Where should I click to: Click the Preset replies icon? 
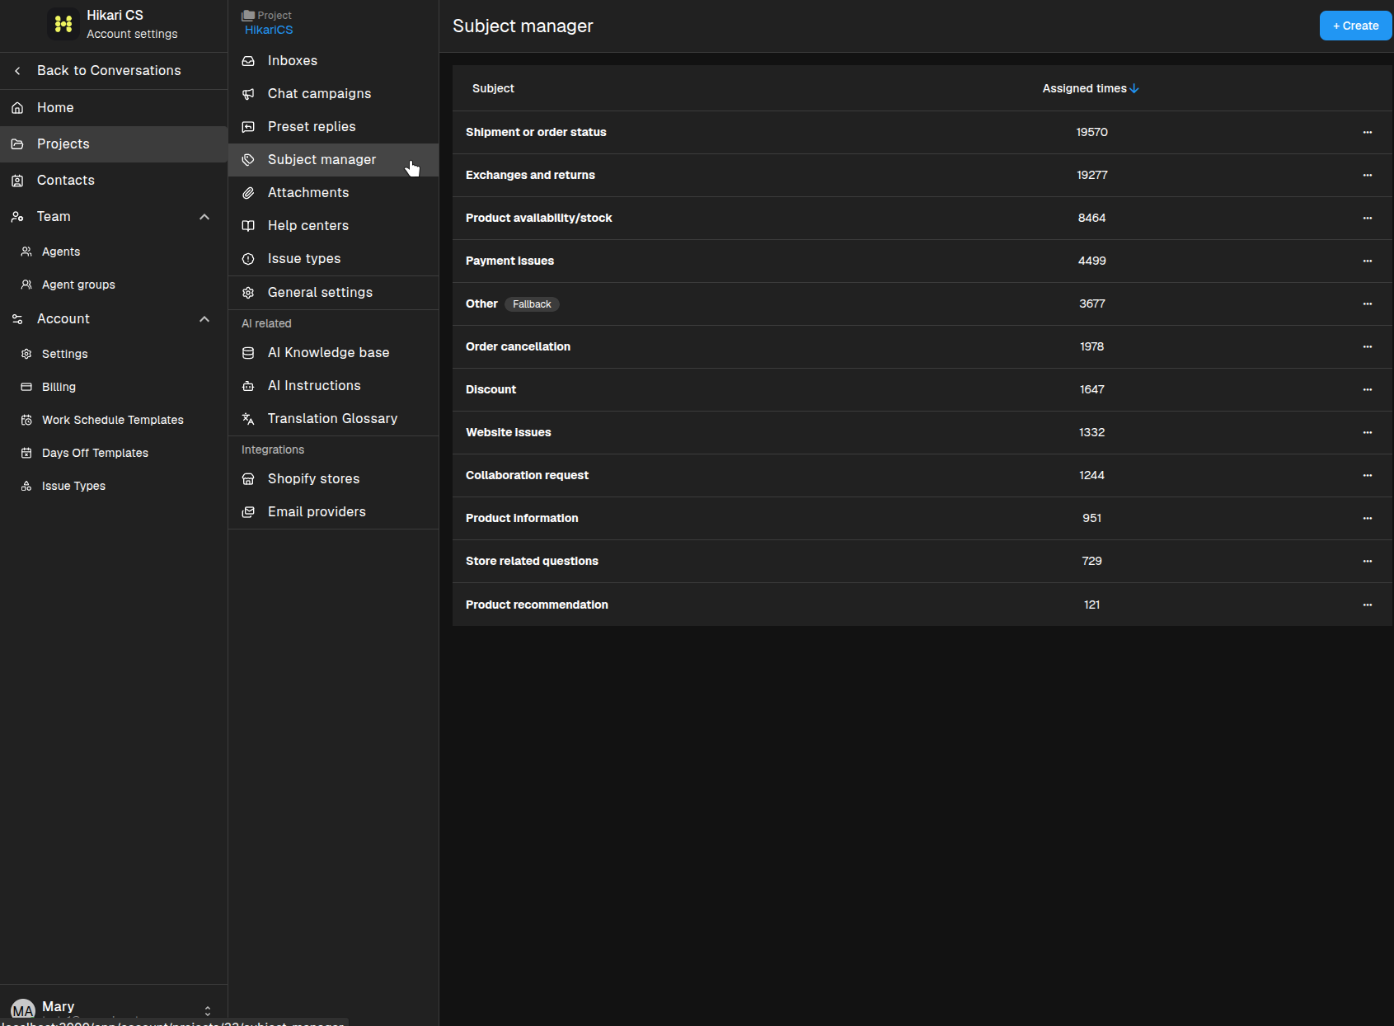(x=248, y=127)
